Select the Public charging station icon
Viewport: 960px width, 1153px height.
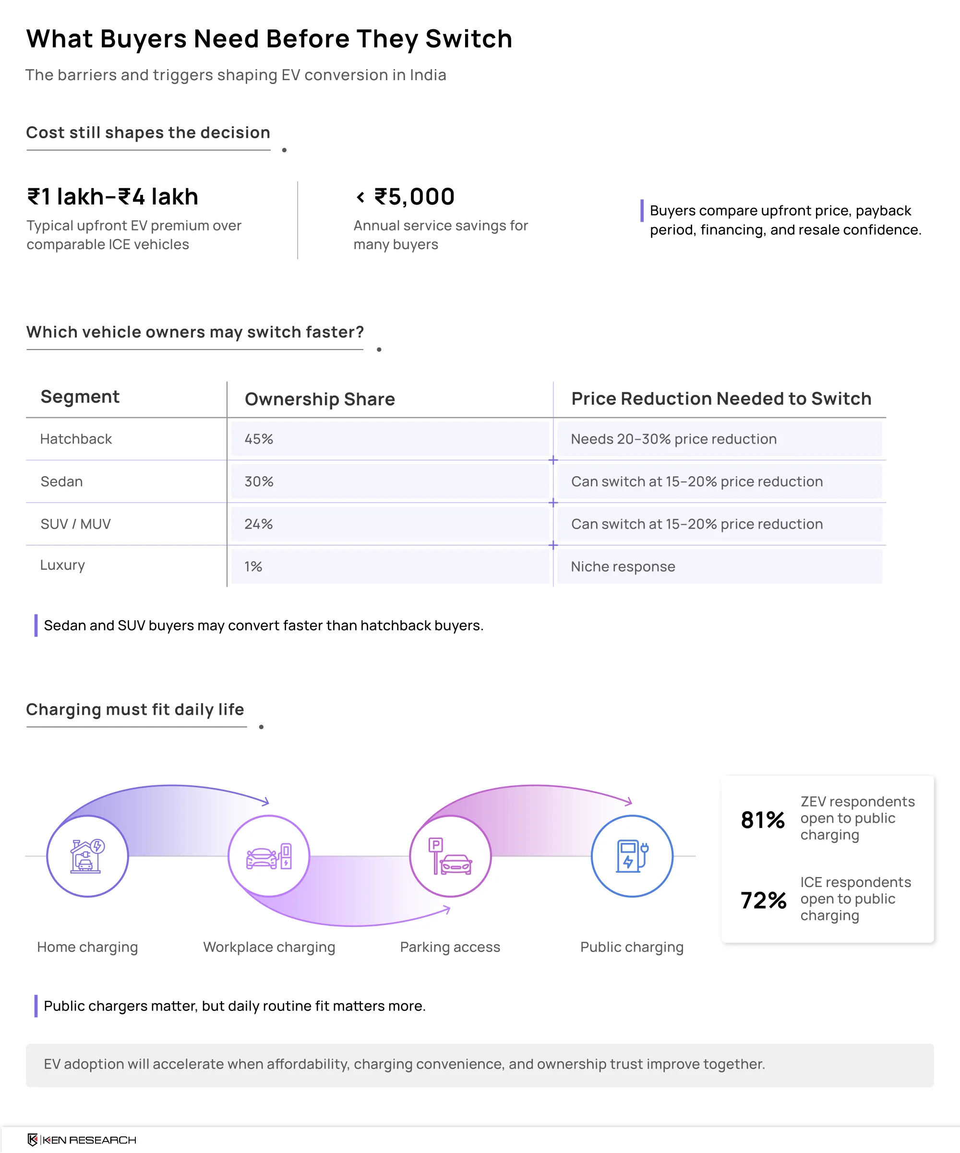pyautogui.click(x=632, y=855)
